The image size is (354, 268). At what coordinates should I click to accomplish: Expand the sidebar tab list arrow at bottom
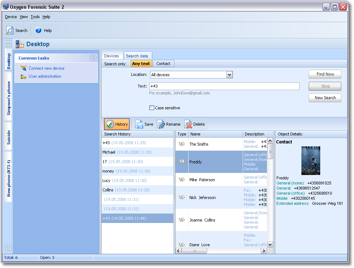click(8, 247)
